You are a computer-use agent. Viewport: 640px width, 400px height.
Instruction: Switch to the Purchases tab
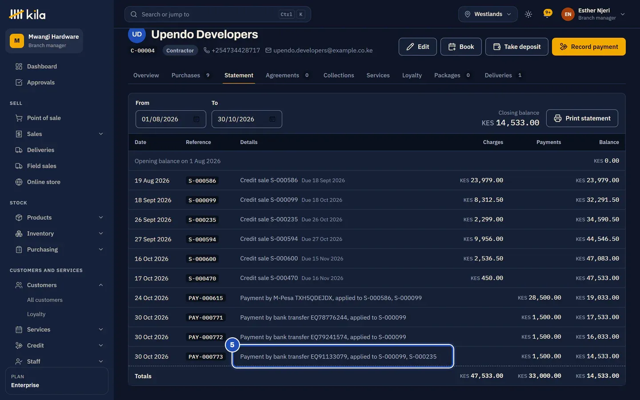(x=191, y=75)
